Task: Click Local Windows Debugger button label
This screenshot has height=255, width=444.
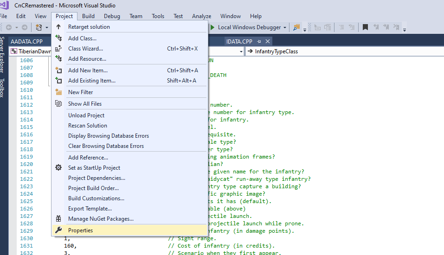Action: [x=250, y=27]
